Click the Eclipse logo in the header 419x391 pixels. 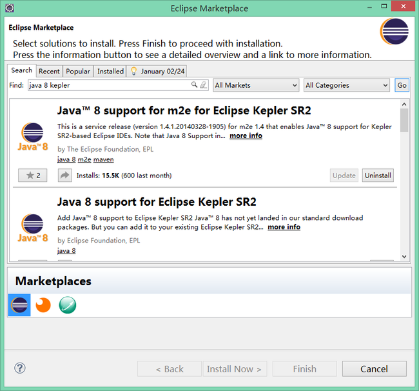pyautogui.click(x=395, y=32)
